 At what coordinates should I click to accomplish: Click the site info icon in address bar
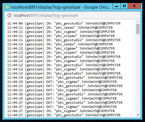coord(9,15)
